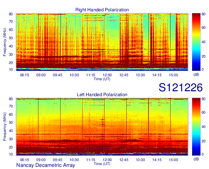This screenshot has width=209, height=169.
Task: Click the 80 dB tick on the Left Handed color bar
Action: tap(203, 99)
